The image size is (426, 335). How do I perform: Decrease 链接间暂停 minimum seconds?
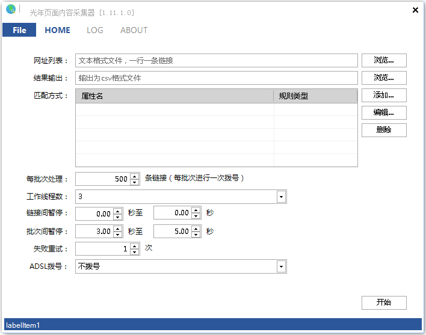click(x=118, y=217)
